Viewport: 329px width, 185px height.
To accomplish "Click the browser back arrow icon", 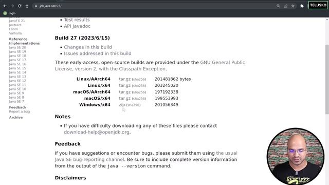I will coord(5,6).
